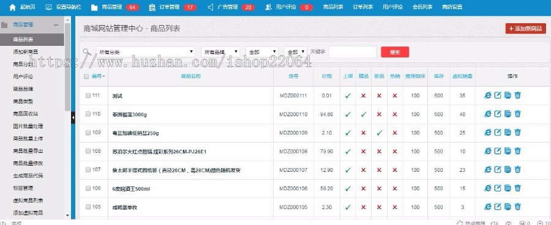551x225 pixels.
Task: Edit product MDZ000107
Action: click(498, 169)
